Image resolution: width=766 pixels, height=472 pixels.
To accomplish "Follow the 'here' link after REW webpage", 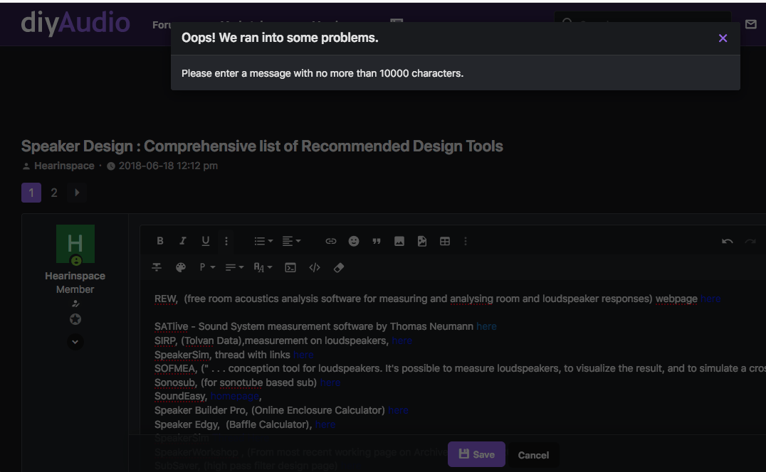I will (710, 299).
